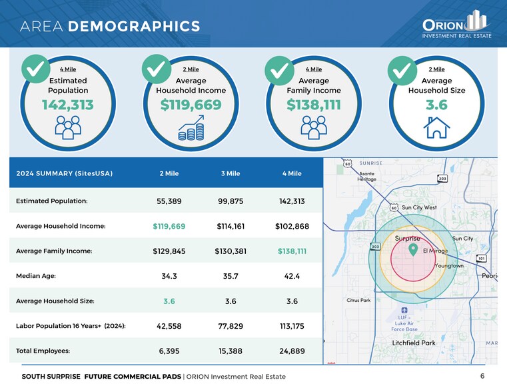Viewport: 507px width, 392px height.
Task: Click the Litchfield Park label on map
Action: click(x=414, y=343)
